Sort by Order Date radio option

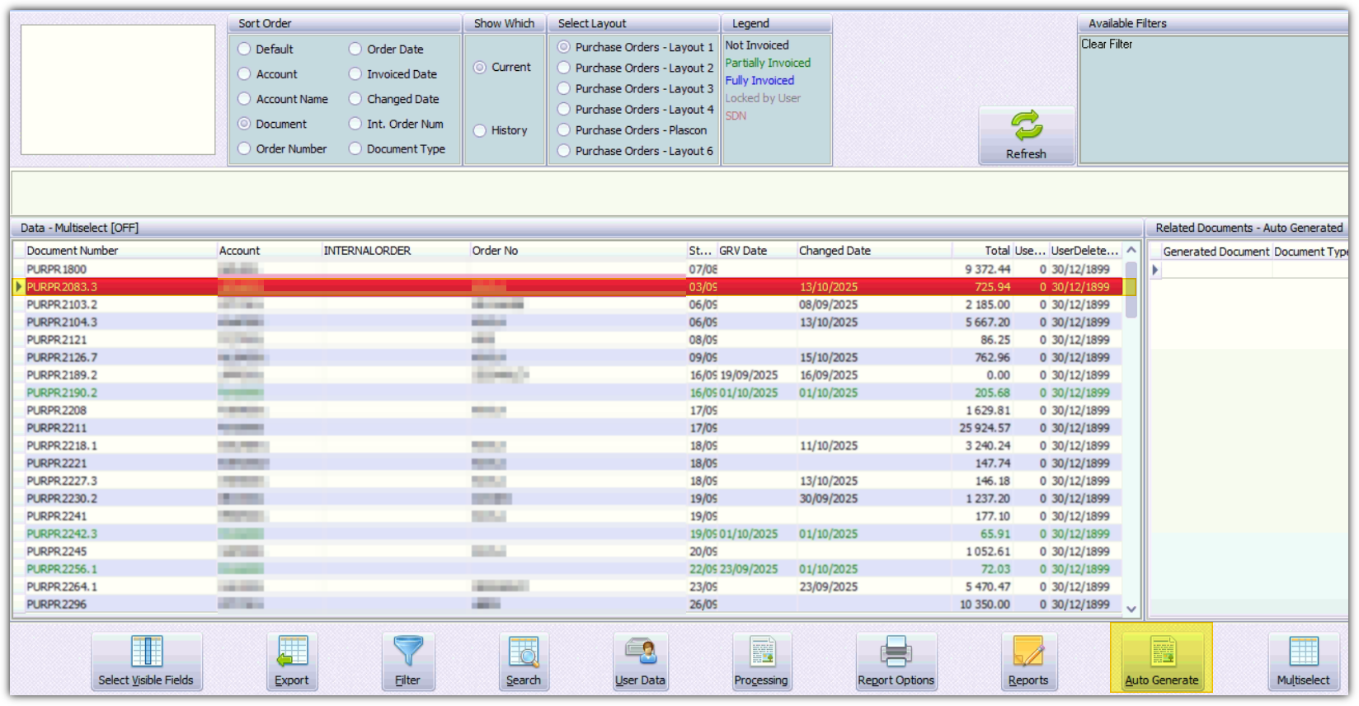pos(355,49)
